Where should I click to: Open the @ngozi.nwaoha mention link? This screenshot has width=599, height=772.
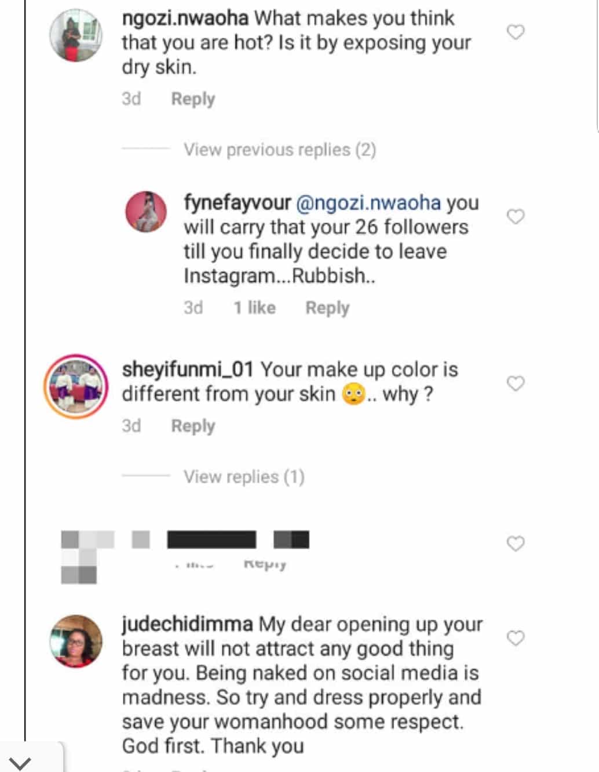[x=368, y=202]
